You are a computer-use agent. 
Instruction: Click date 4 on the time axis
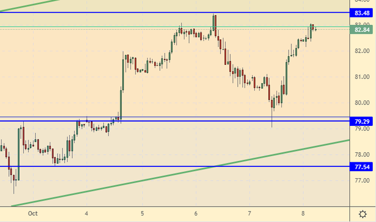[87, 213]
